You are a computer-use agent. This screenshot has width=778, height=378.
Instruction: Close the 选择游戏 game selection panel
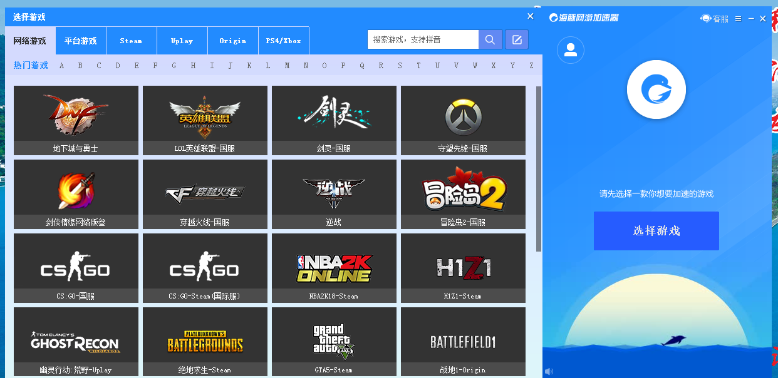pos(531,16)
